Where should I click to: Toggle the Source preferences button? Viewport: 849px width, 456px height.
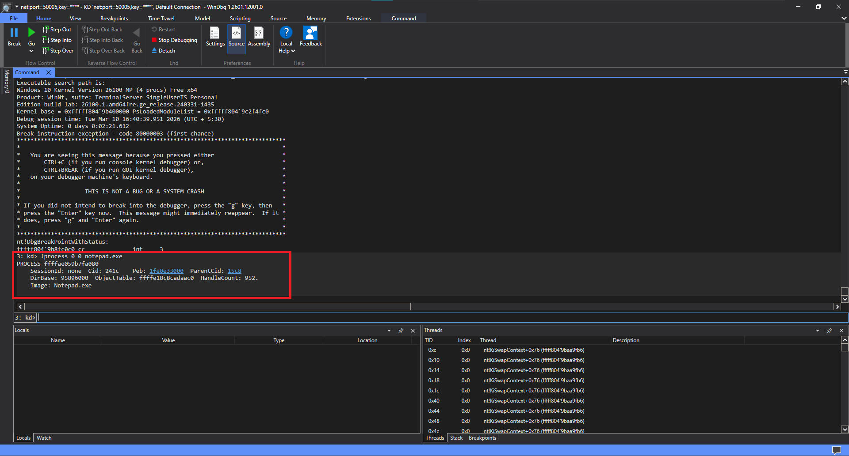coord(236,37)
